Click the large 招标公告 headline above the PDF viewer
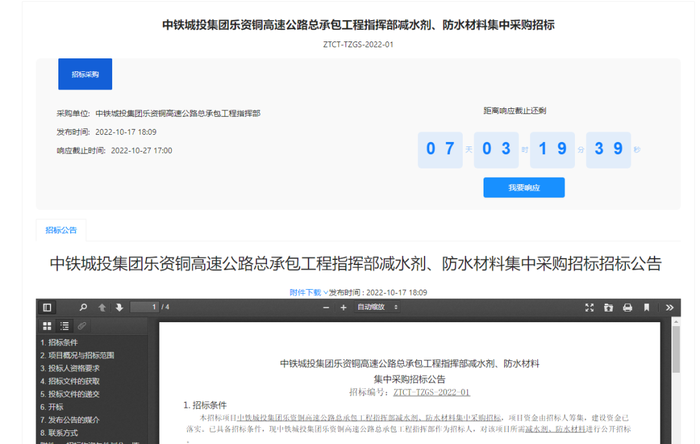 coord(355,264)
